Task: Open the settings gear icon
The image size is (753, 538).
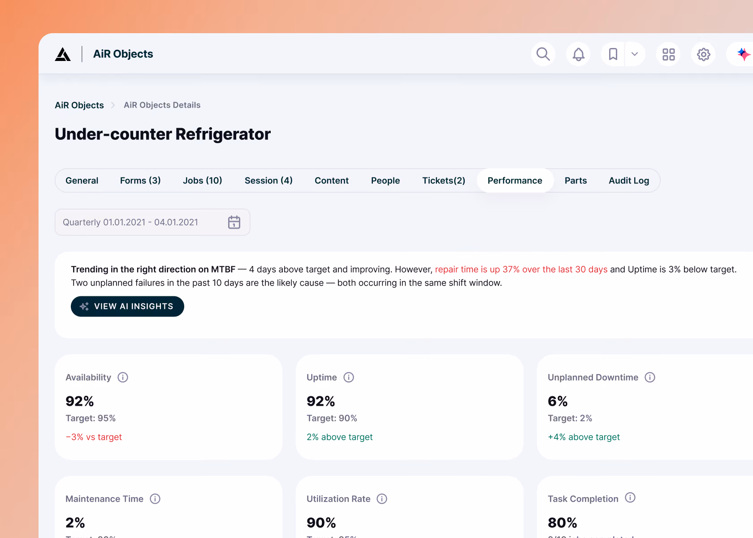Action: point(704,54)
